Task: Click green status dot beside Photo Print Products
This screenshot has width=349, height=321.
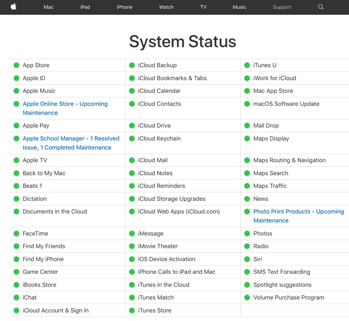Action: pyautogui.click(x=247, y=212)
